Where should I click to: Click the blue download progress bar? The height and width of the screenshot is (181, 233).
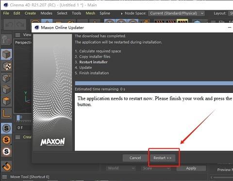[x=154, y=83]
